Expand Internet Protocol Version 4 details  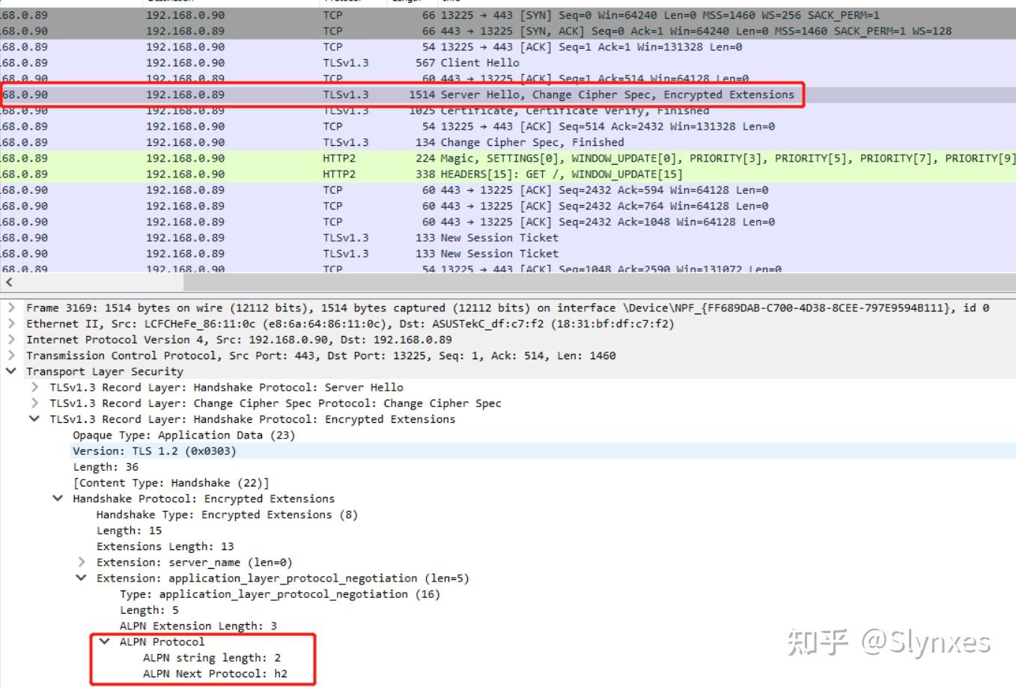(x=13, y=339)
